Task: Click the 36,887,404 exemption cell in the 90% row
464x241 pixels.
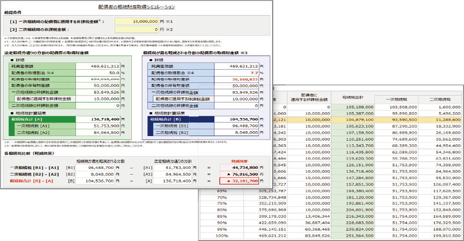Action: tap(309, 223)
